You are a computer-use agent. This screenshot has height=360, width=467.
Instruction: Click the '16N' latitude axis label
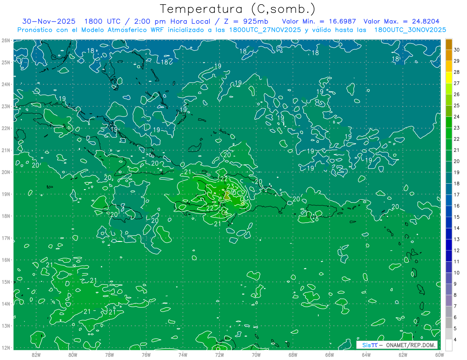click(x=6, y=260)
